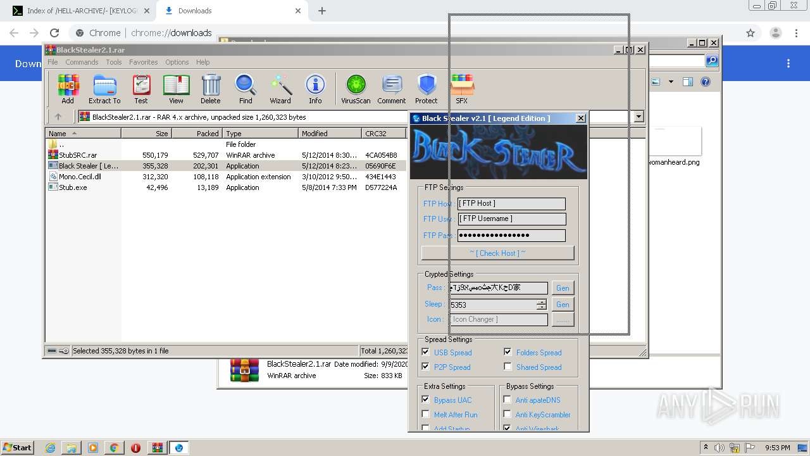
Task: Open the Start menu button
Action: 18,447
